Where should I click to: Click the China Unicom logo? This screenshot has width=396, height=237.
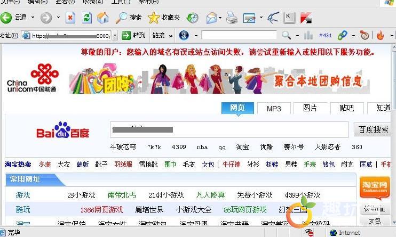(33, 78)
